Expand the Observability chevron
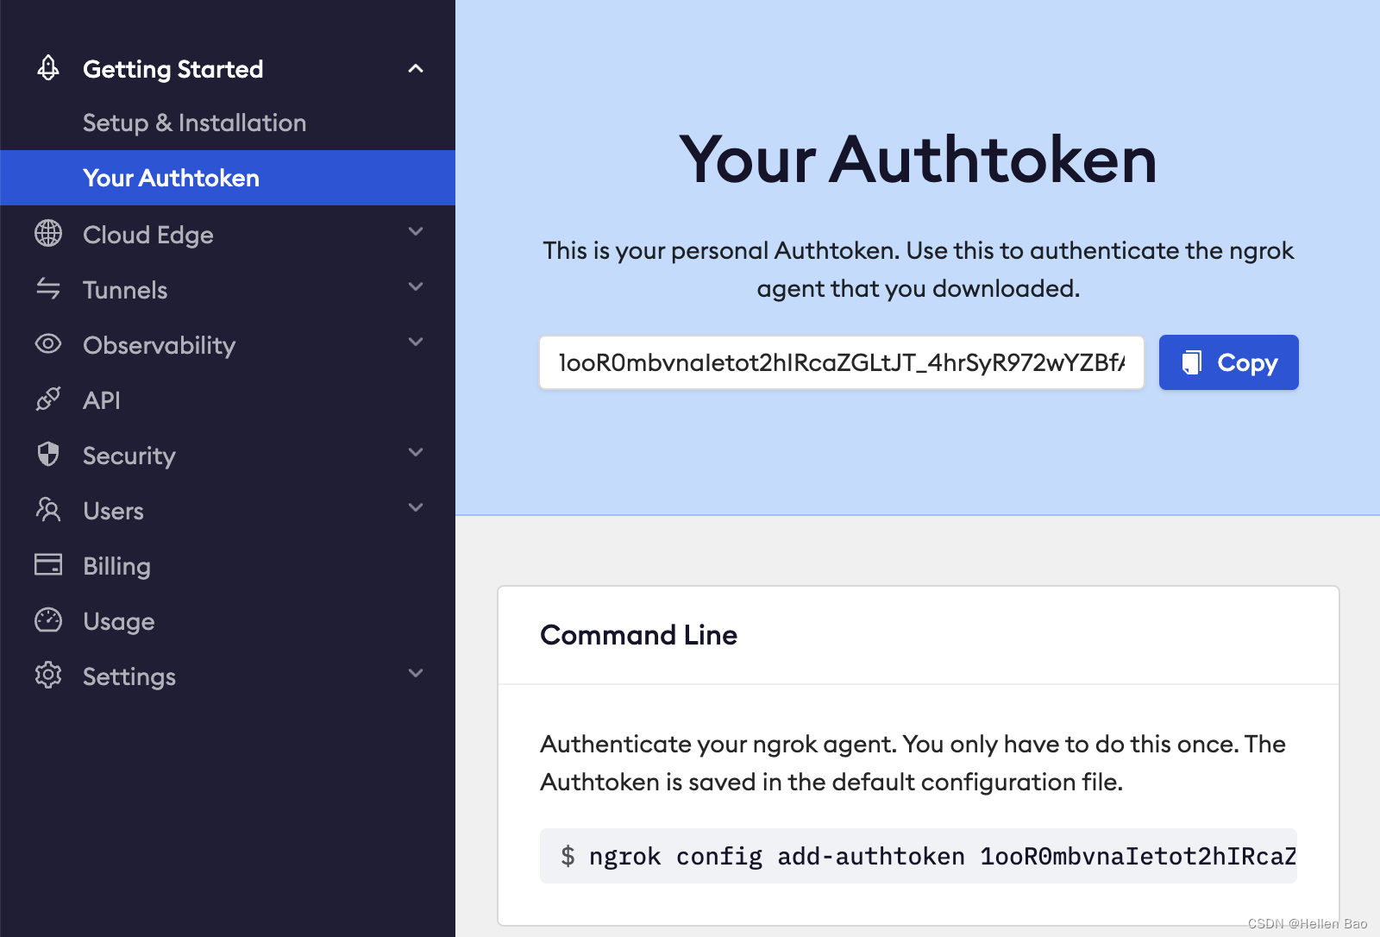This screenshot has height=937, width=1380. click(416, 342)
